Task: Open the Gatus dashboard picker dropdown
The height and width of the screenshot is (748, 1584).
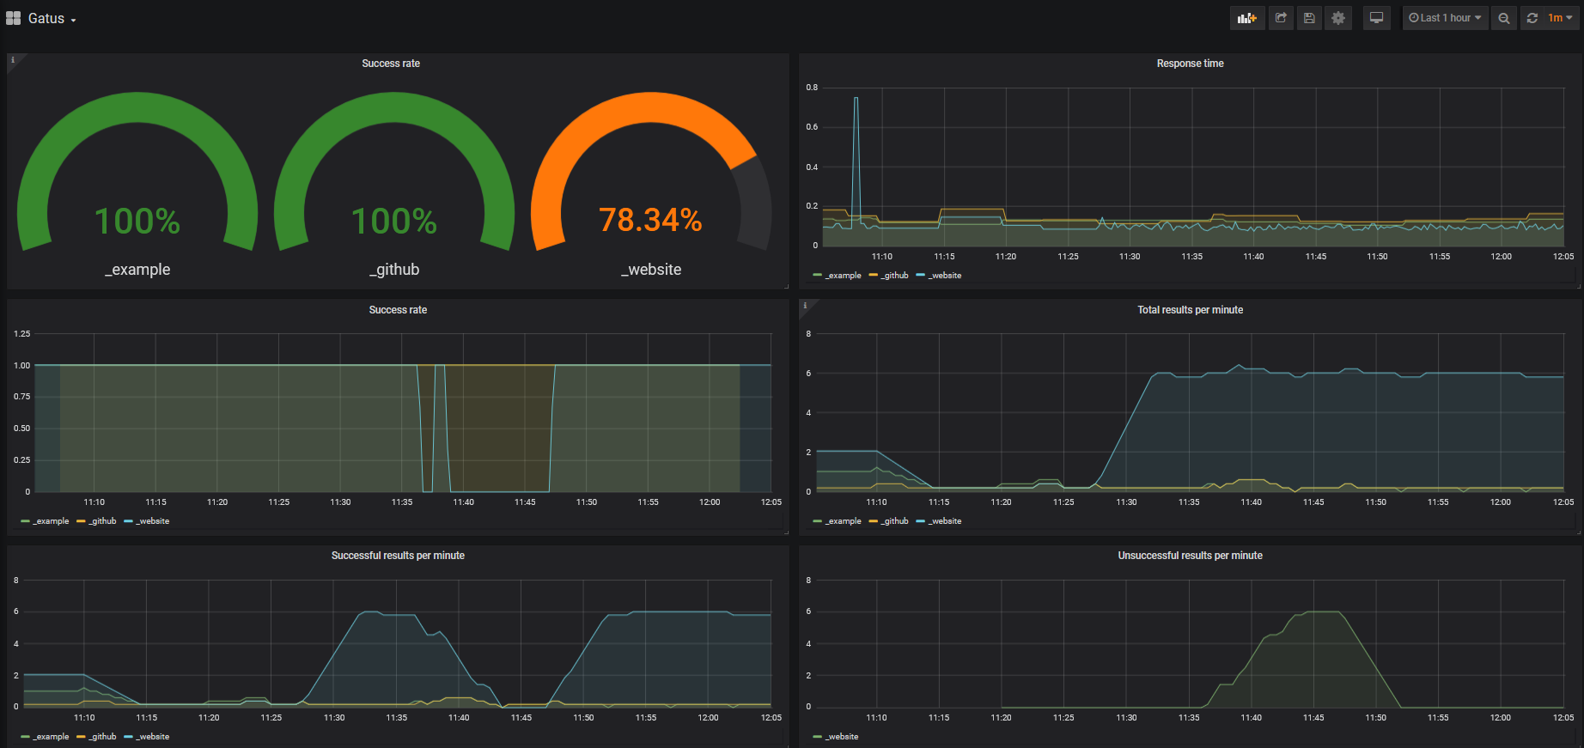Action: click(x=52, y=19)
